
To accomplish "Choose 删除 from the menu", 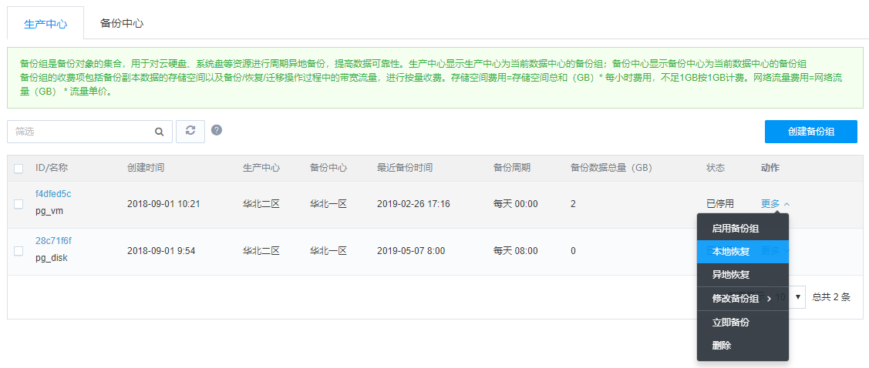I will (x=743, y=346).
